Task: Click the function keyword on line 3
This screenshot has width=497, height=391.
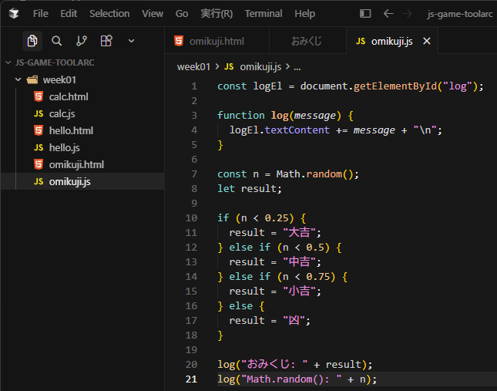Action: click(x=241, y=116)
